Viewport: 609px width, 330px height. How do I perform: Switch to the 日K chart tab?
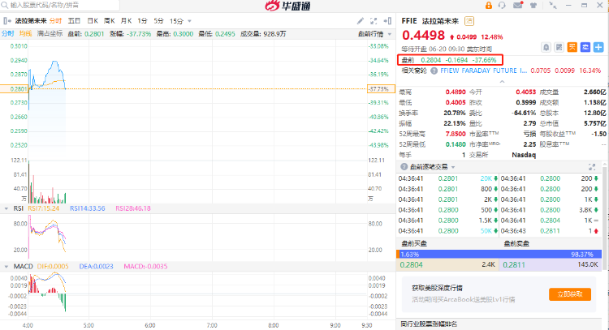(x=91, y=19)
